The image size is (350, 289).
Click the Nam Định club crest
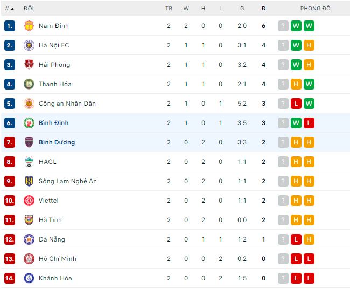[x=29, y=26]
